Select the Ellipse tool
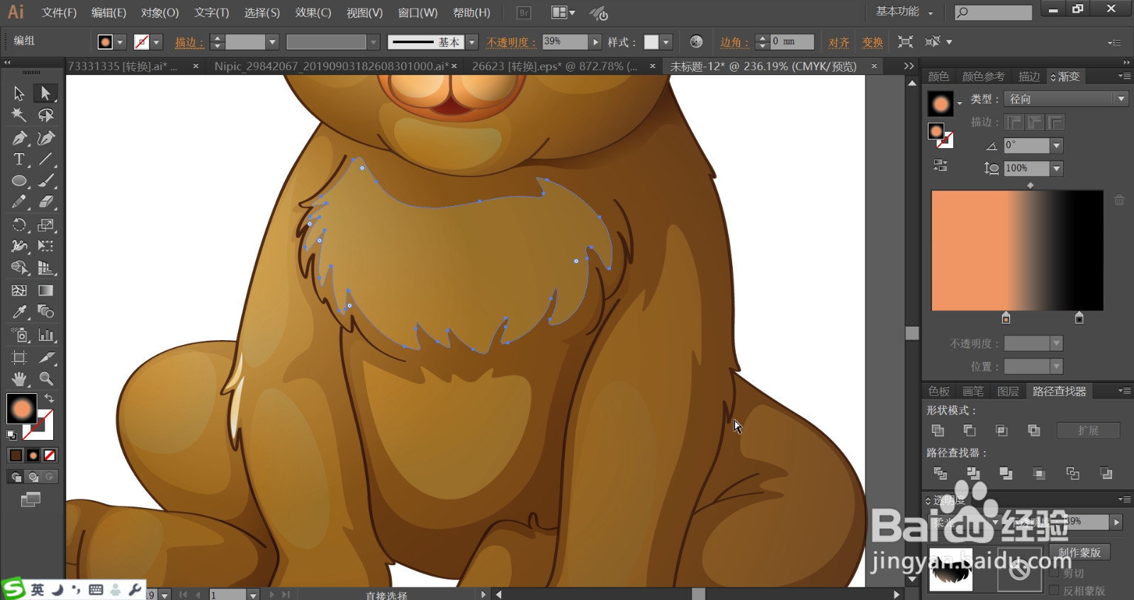 (x=19, y=181)
